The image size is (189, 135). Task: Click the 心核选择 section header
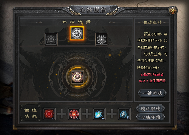coord(76,22)
